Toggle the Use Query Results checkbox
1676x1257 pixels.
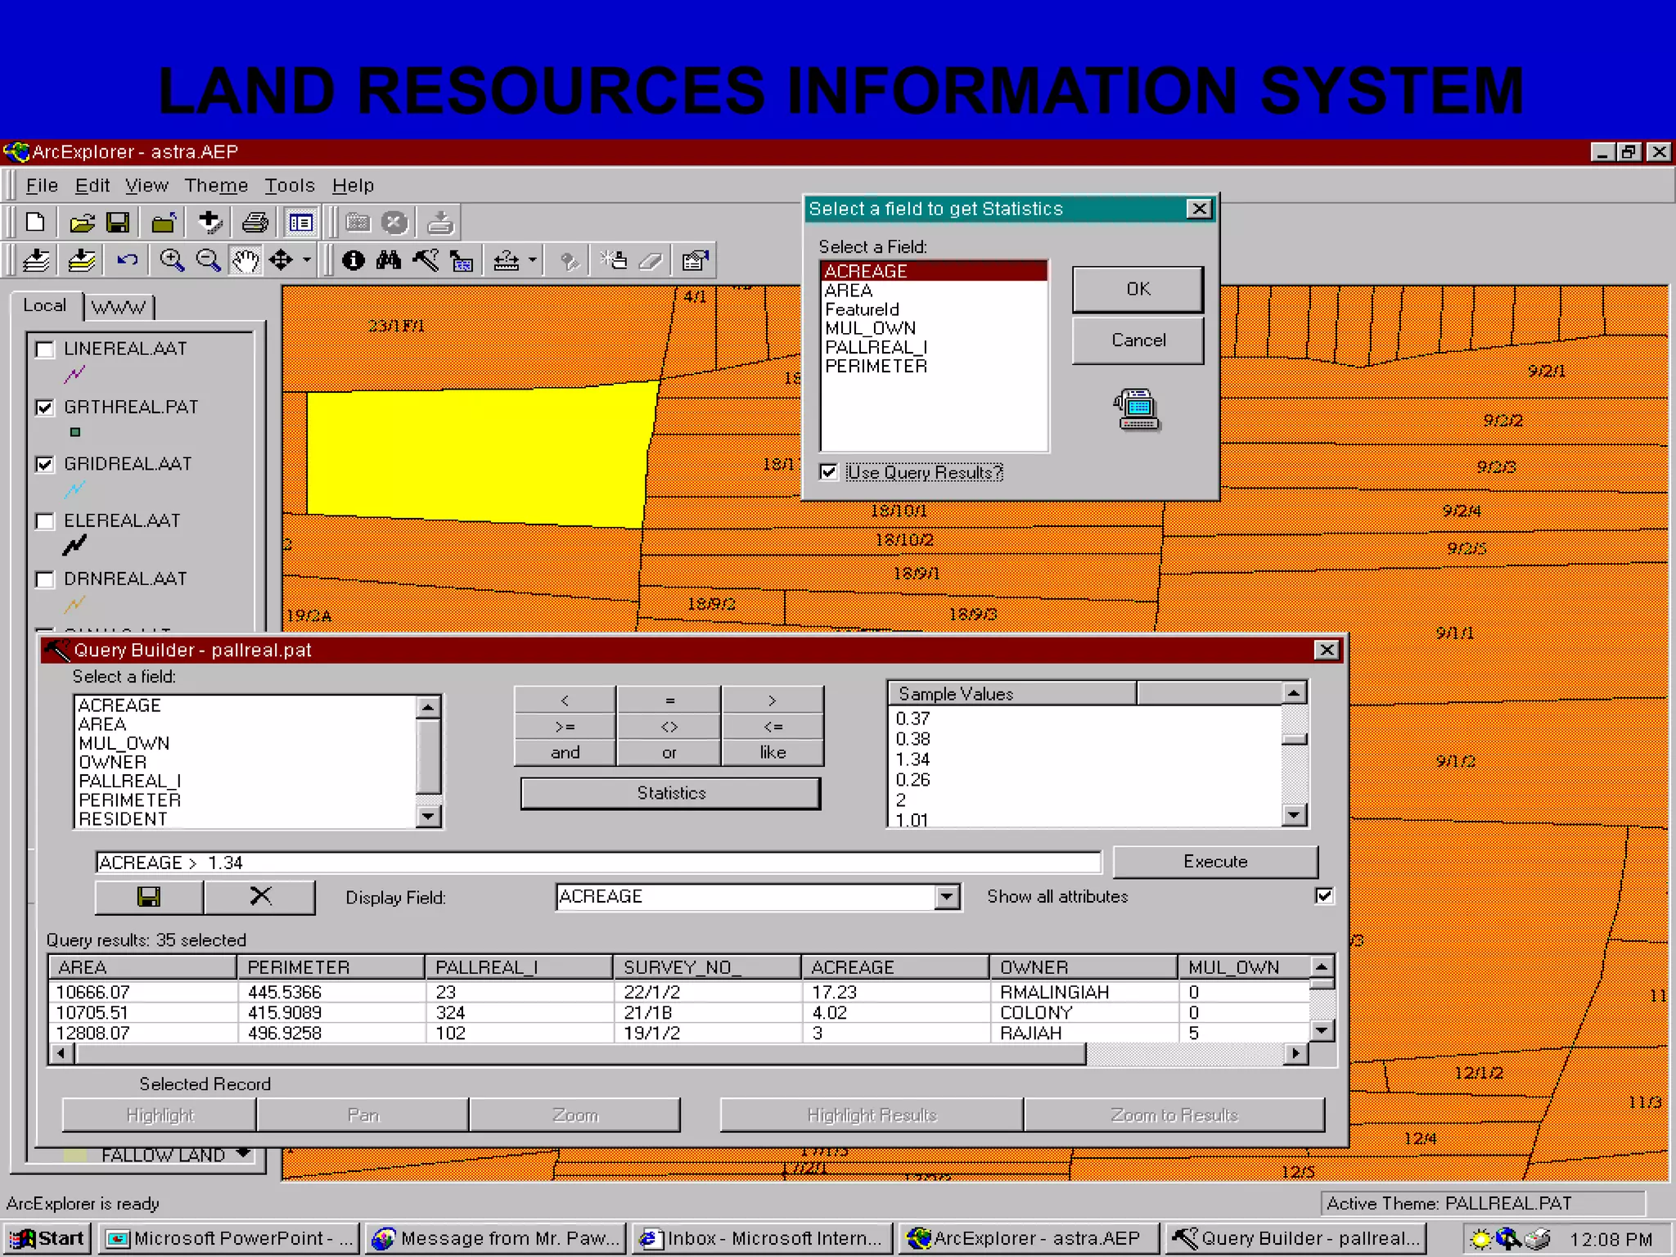pyautogui.click(x=829, y=472)
